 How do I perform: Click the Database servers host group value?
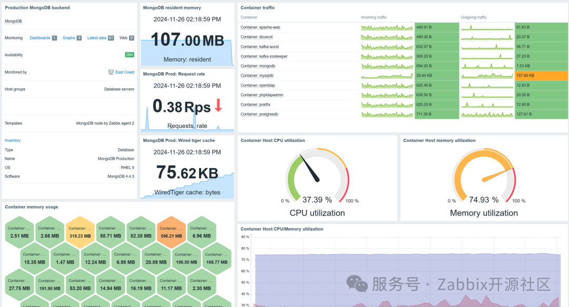tap(119, 89)
